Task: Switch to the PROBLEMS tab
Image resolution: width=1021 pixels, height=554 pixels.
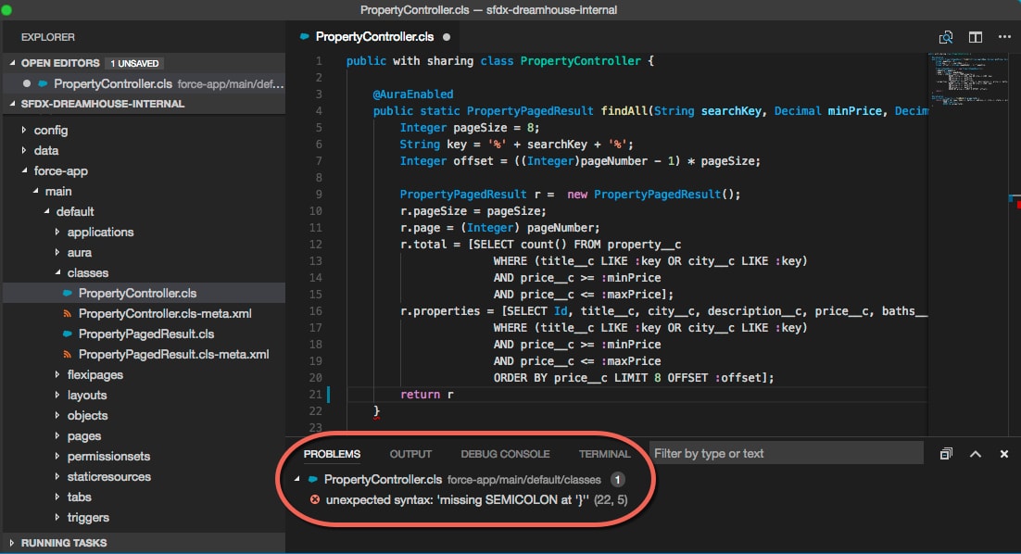Action: [x=332, y=454]
